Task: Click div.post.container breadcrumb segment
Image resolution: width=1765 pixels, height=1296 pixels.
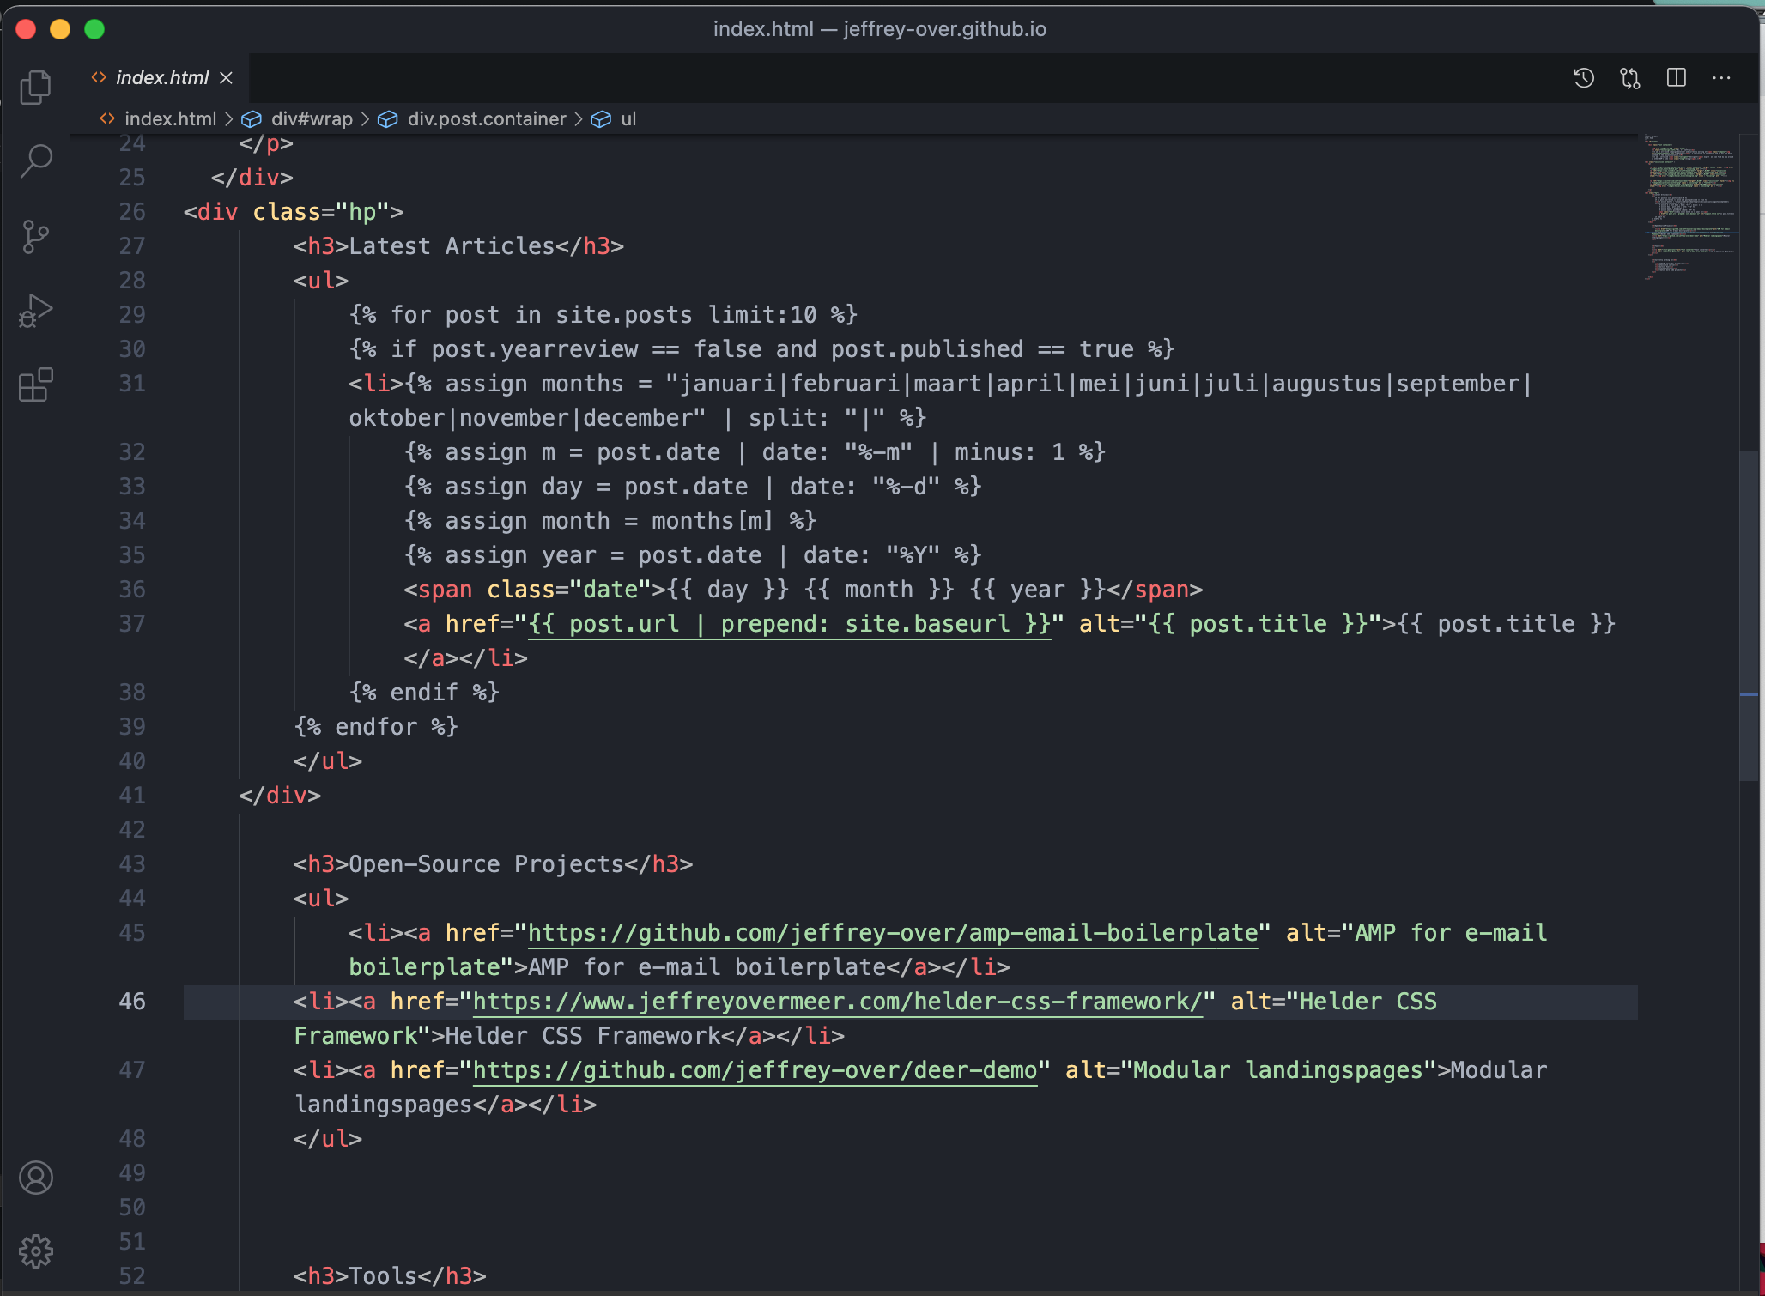Action: 486,119
